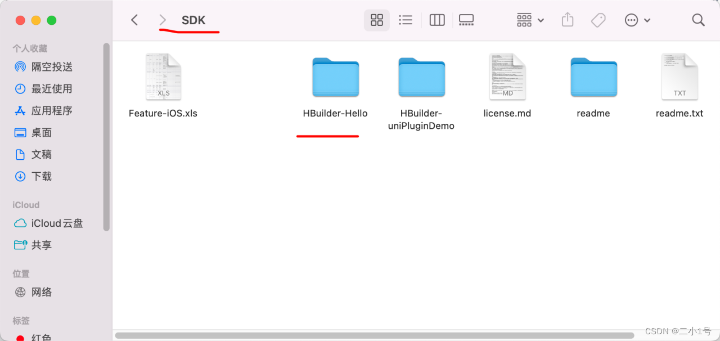720x341 pixels.
Task: Click the shared folder icon beside 共享
Action: [20, 245]
